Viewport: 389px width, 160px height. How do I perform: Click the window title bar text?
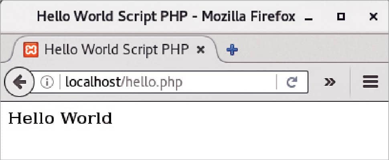(x=166, y=17)
